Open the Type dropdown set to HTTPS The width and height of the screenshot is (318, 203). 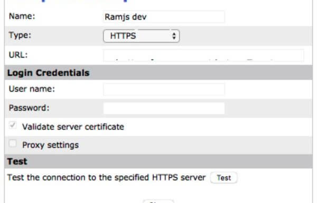click(142, 36)
